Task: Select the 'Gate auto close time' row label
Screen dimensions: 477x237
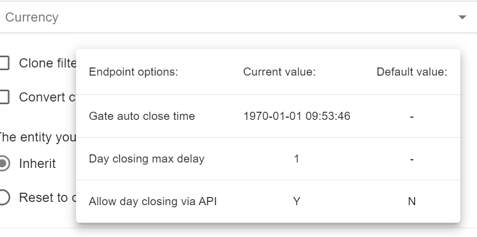Action: [142, 116]
